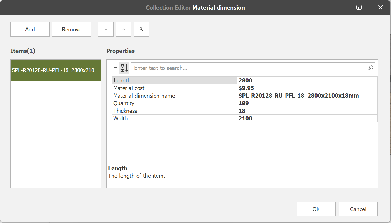Toggle the alphabetical sort icon
This screenshot has height=223, width=391.
[x=124, y=68]
